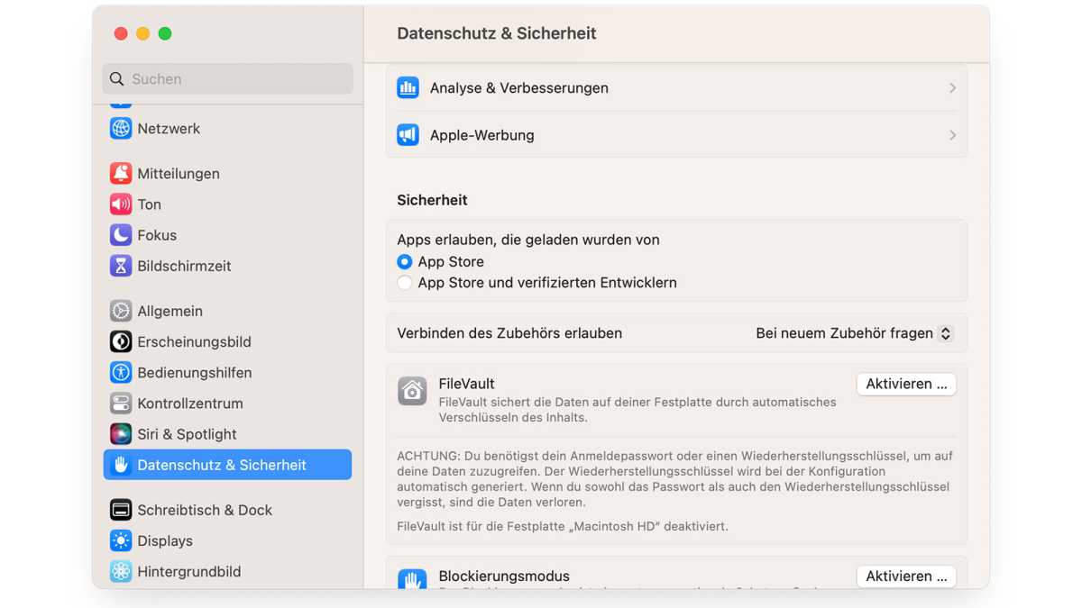Expand the Apple-Werbung chevron

(x=952, y=135)
